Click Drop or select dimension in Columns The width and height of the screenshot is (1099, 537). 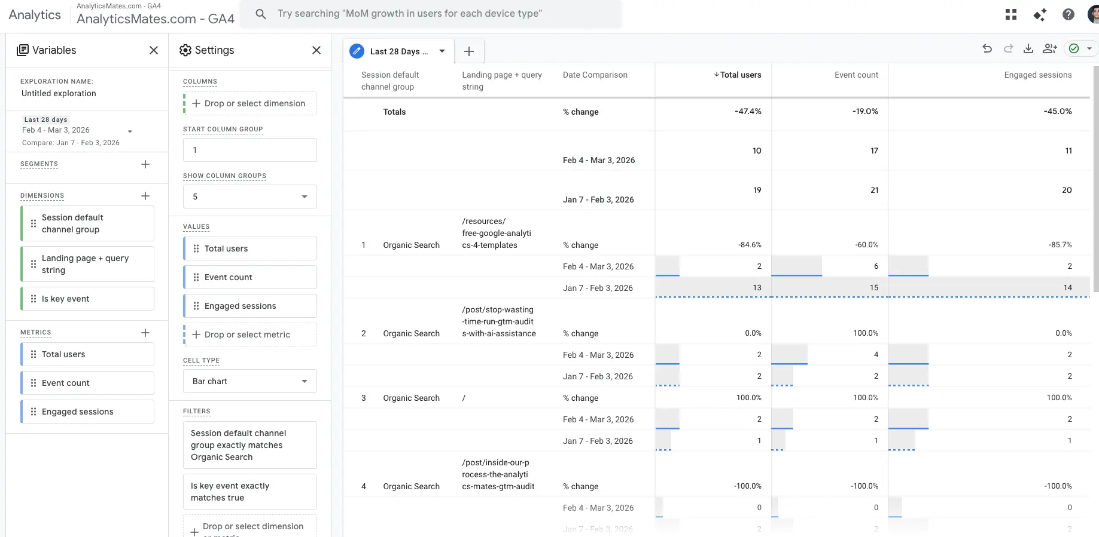tap(250, 103)
